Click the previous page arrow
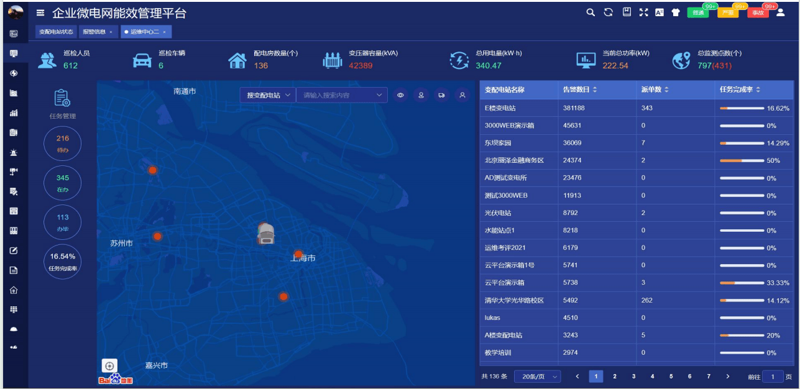The height and width of the screenshot is (389, 800). [577, 377]
